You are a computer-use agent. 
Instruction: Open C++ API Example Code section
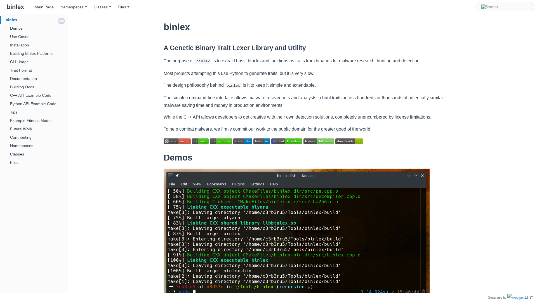click(31, 95)
